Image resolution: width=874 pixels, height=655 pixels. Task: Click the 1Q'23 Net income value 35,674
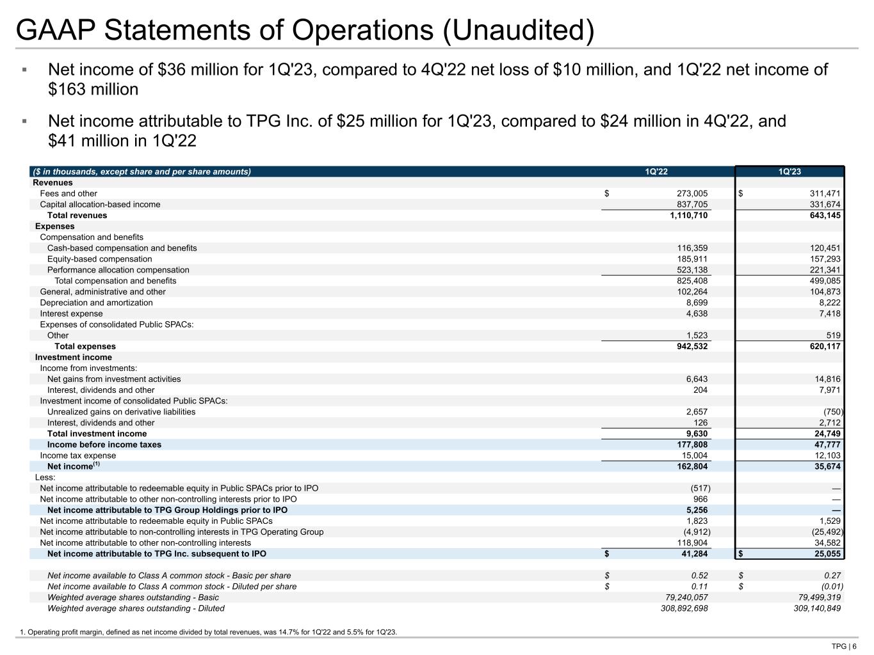(823, 466)
